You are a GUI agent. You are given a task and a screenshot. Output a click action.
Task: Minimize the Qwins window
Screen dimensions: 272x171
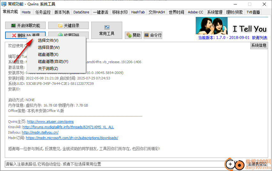[235, 4]
